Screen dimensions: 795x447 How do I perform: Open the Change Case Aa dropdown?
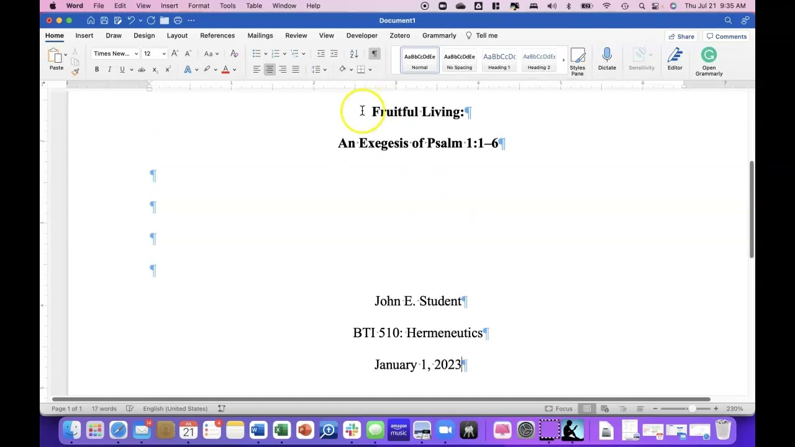[x=211, y=53]
